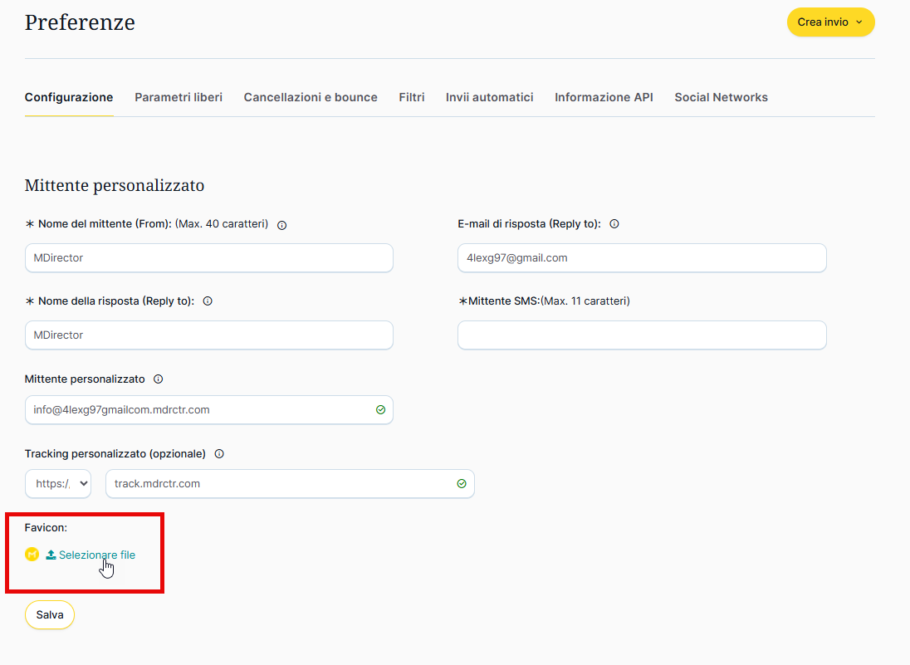Select the Informazione API tab
The height and width of the screenshot is (665, 910).
[x=604, y=97]
